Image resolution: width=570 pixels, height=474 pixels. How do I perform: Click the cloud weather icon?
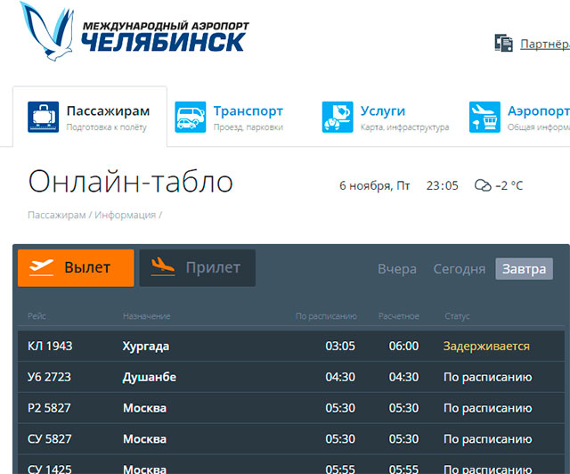tap(483, 185)
